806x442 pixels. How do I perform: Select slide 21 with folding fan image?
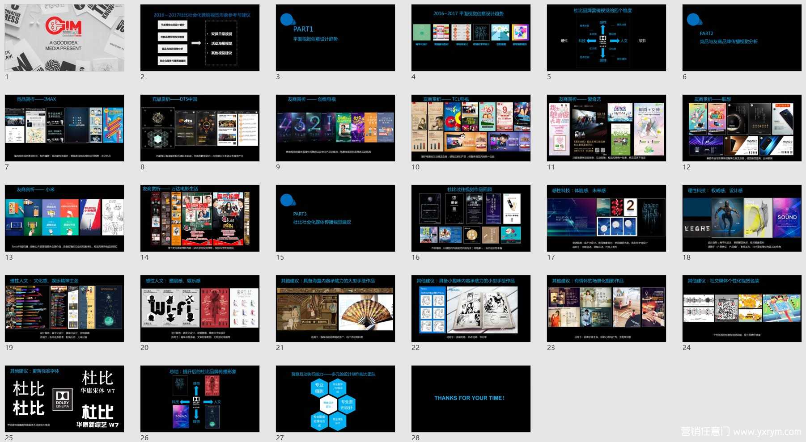335,308
